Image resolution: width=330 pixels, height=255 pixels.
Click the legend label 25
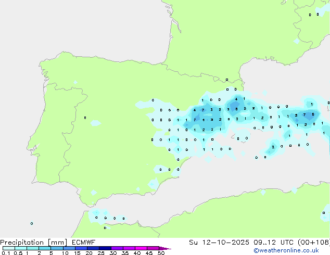point(101,253)
